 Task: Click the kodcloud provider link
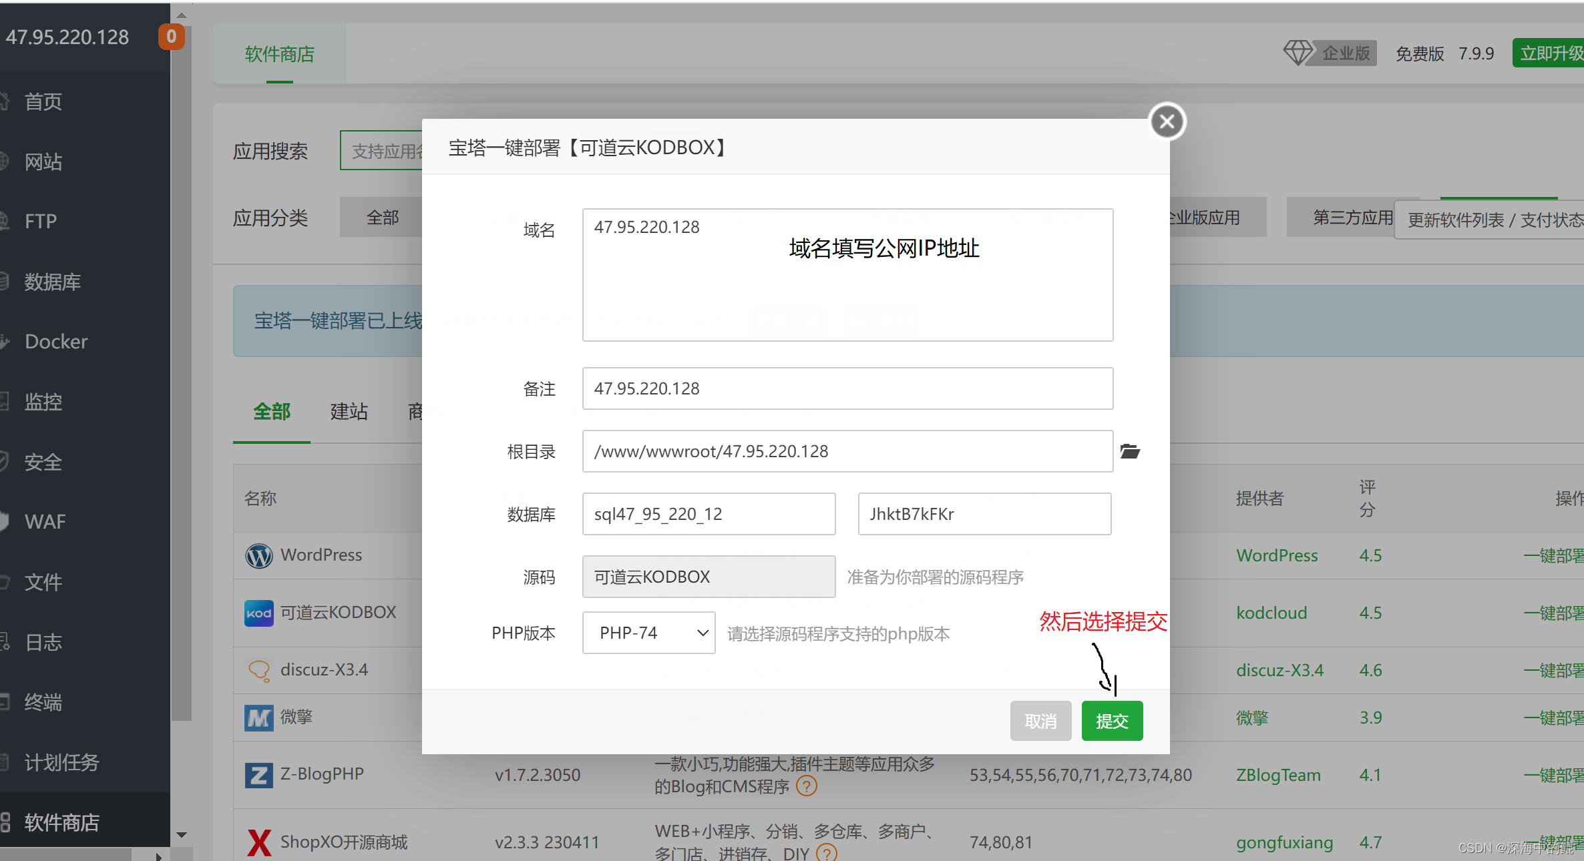click(1271, 613)
